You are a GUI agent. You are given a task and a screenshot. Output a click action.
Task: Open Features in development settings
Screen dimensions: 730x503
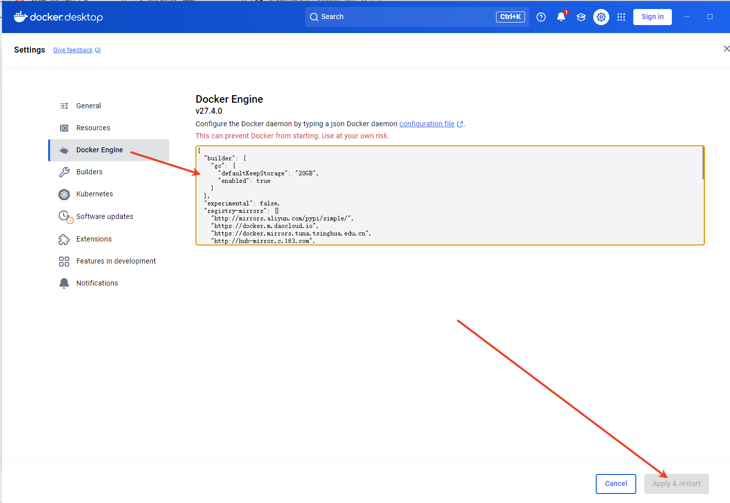point(109,261)
